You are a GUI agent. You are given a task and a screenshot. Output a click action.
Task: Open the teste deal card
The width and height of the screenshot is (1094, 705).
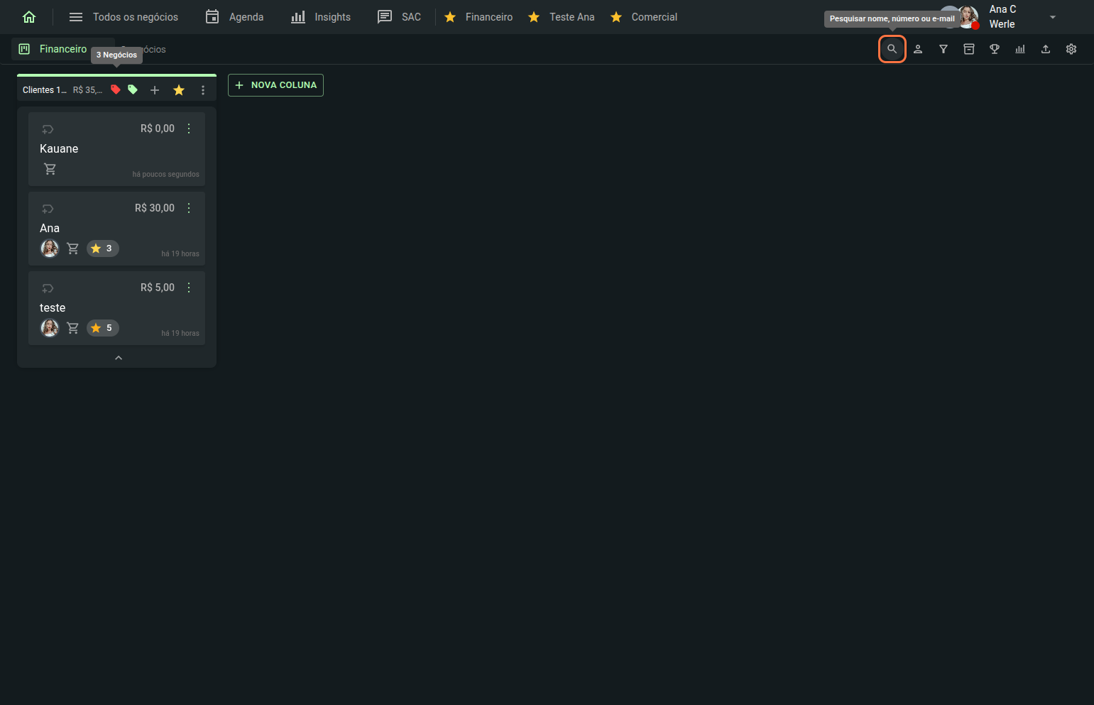116,308
